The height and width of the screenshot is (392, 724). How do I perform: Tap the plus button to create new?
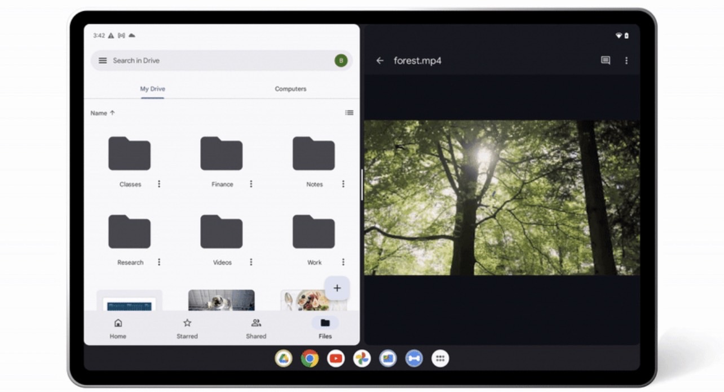tap(337, 288)
